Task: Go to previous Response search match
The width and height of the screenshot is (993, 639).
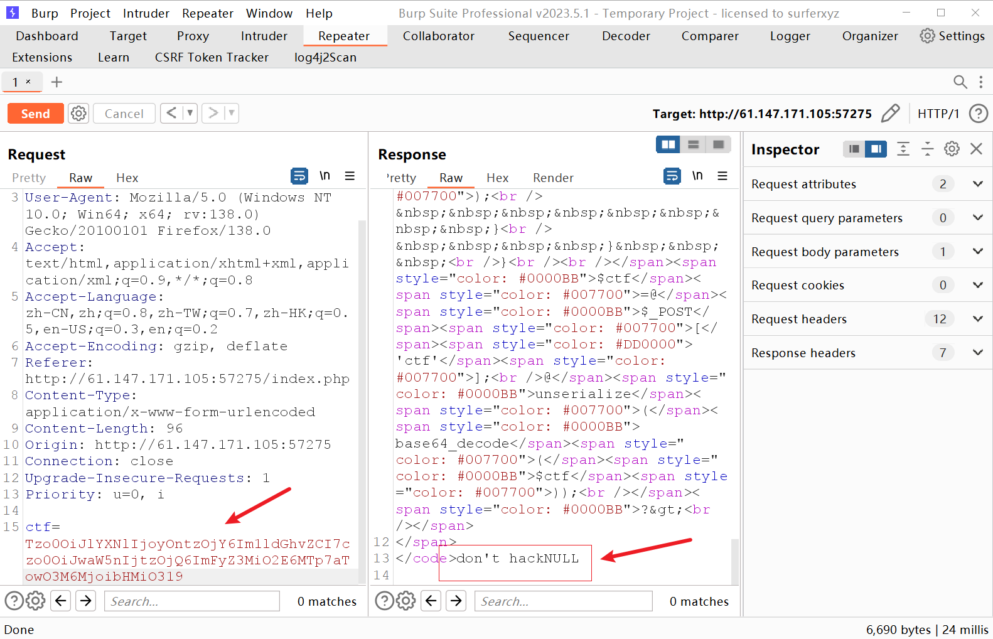Action: (x=431, y=601)
